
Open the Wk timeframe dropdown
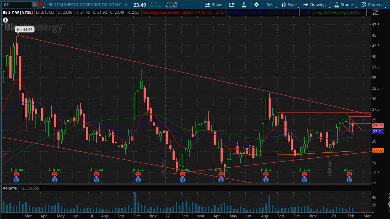click(269, 5)
